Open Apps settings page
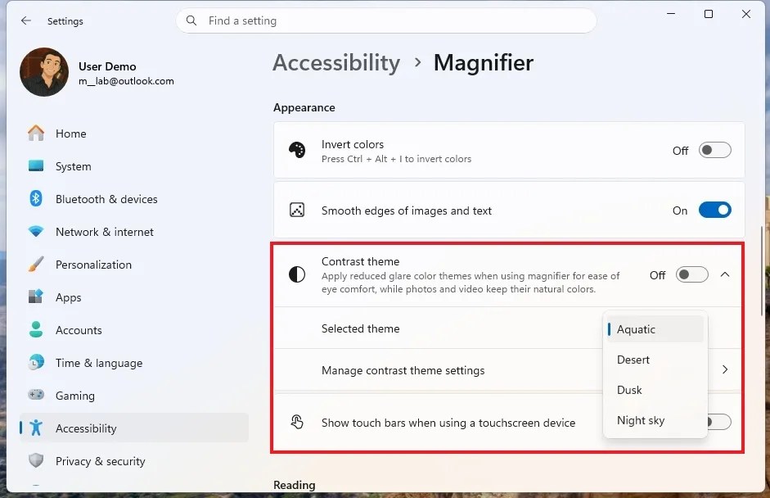 (68, 297)
